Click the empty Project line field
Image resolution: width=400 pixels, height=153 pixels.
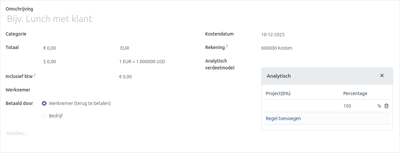(301, 106)
